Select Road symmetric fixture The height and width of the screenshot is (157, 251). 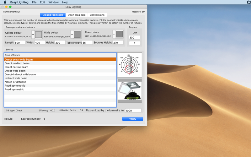pos(60,89)
